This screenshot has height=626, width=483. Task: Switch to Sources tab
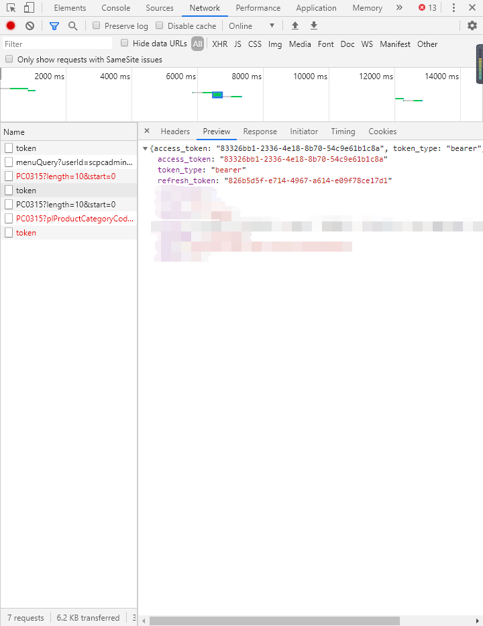(160, 8)
